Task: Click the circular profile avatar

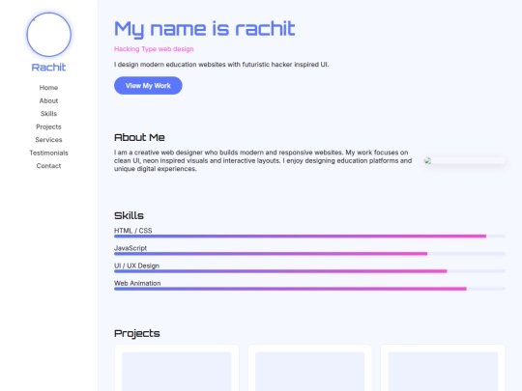Action: tap(49, 35)
